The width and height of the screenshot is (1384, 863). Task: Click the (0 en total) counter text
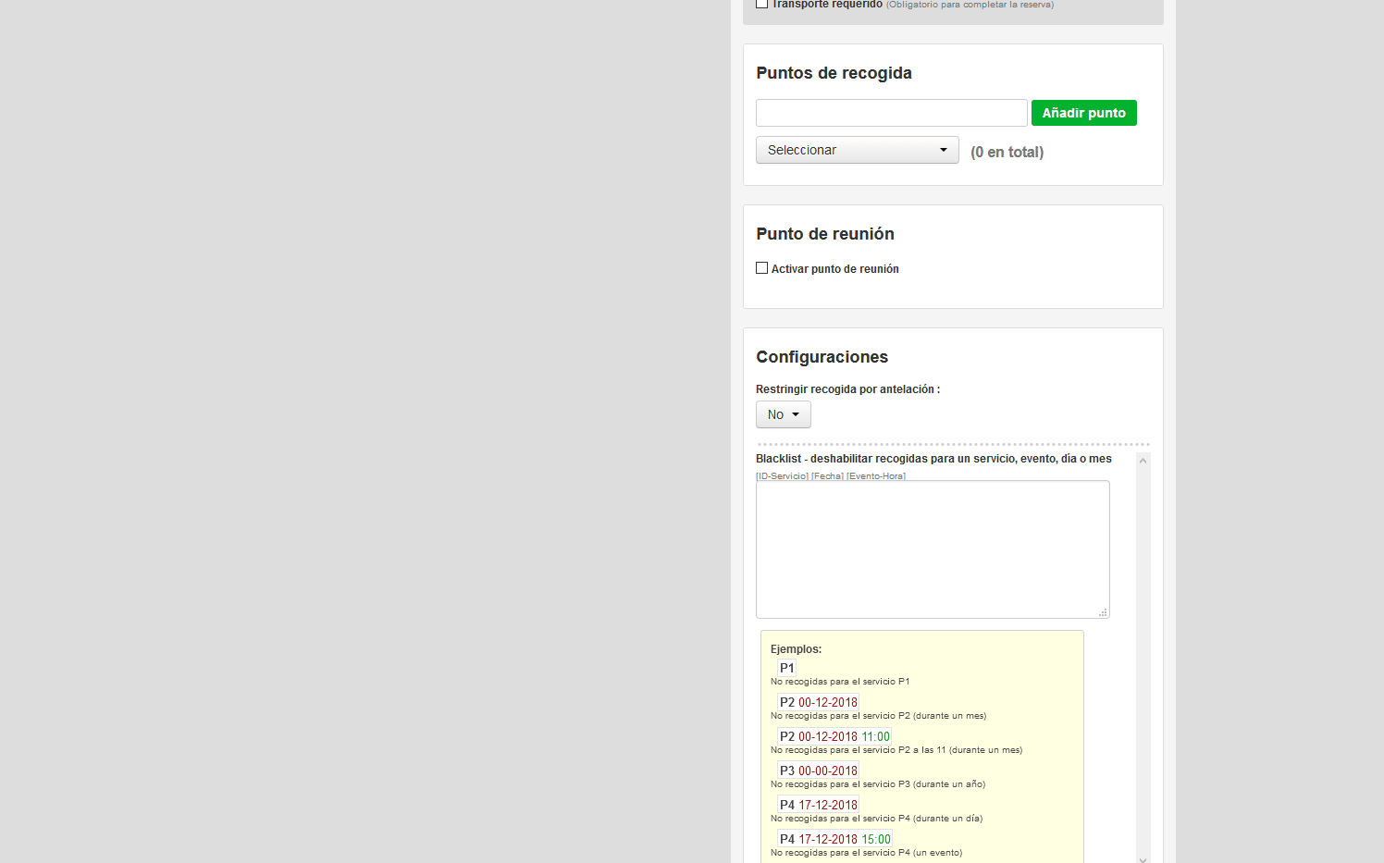click(x=1007, y=152)
